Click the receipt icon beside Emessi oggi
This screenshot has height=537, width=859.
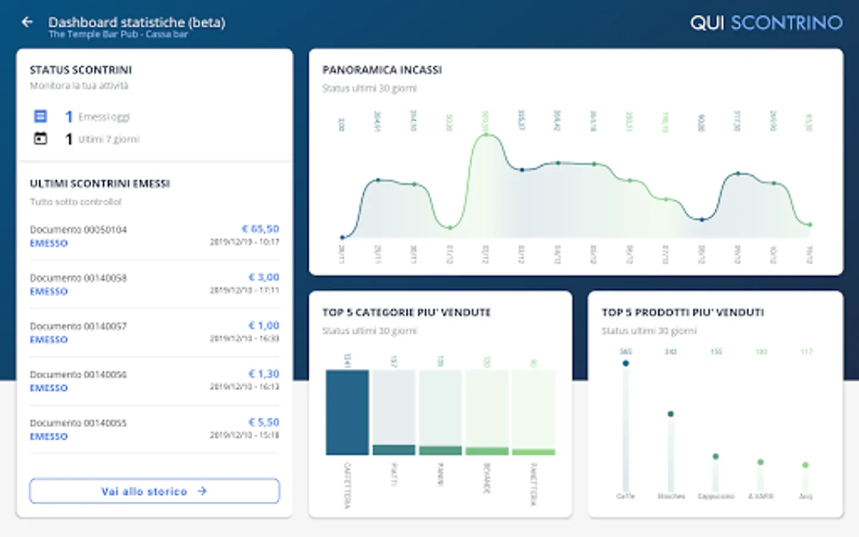pyautogui.click(x=40, y=116)
